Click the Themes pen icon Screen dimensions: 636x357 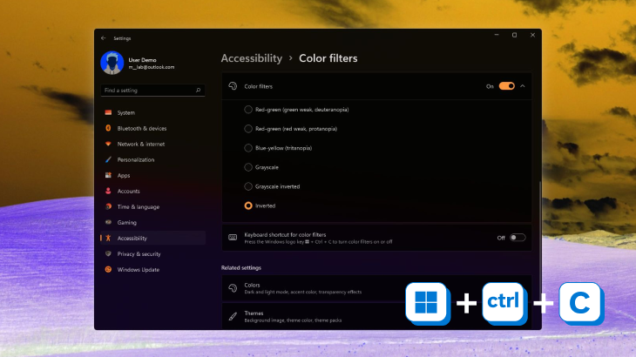(x=233, y=316)
